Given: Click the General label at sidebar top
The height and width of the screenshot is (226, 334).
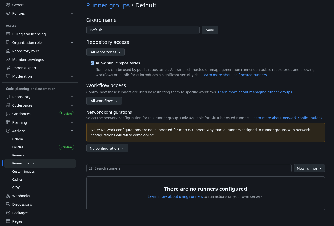Looking at the screenshot, I should pos(19,5).
